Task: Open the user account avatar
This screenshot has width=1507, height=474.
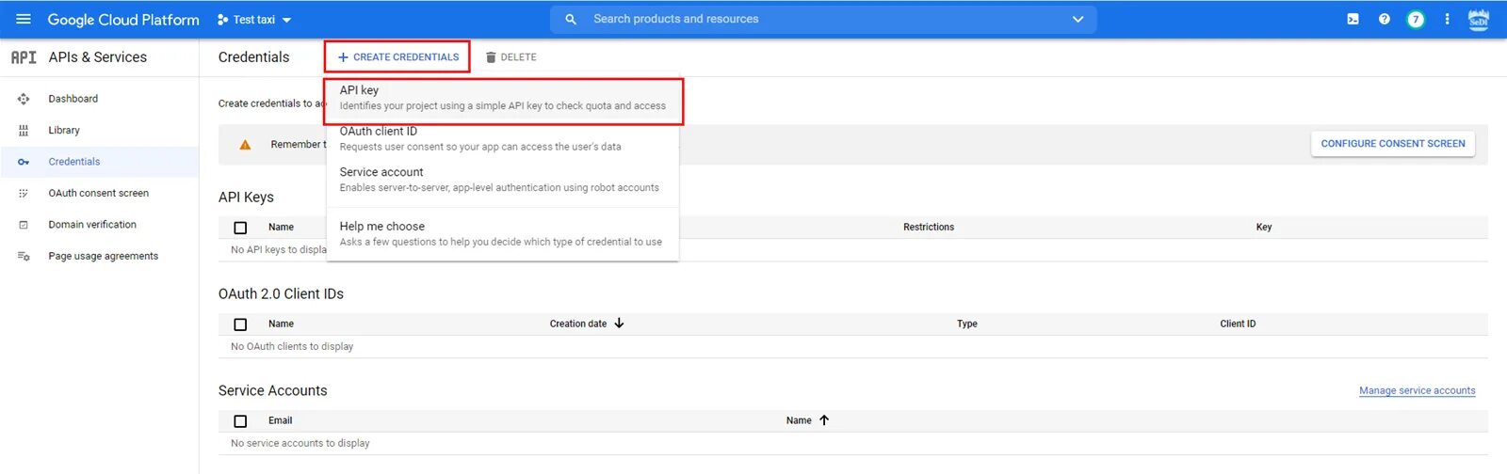Action: click(x=1479, y=19)
